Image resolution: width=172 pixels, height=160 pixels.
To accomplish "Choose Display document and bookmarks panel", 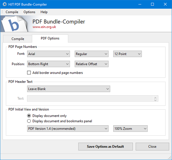I will point(29,121).
